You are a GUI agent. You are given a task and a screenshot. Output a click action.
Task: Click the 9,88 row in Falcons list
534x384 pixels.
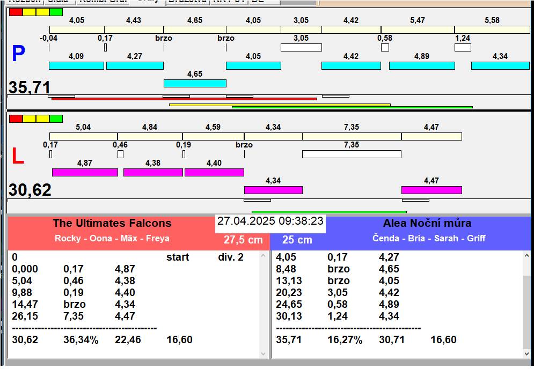click(74, 293)
